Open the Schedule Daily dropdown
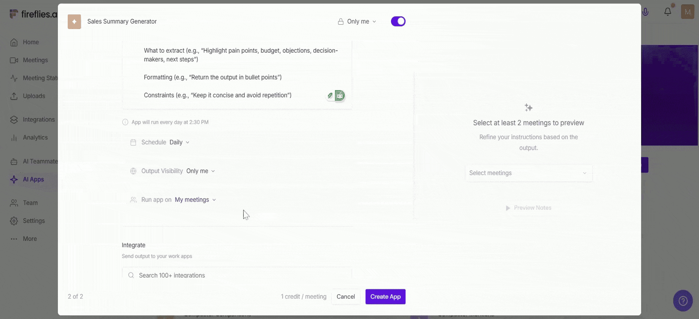The width and height of the screenshot is (699, 319). coord(179,142)
